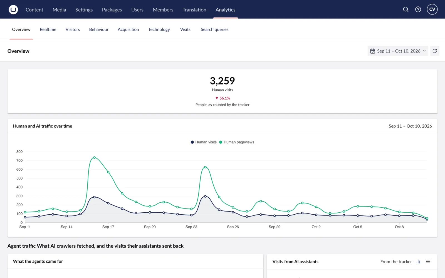Screen dimensions: 445x278
Task: Open the Media section
Action: 59,10
